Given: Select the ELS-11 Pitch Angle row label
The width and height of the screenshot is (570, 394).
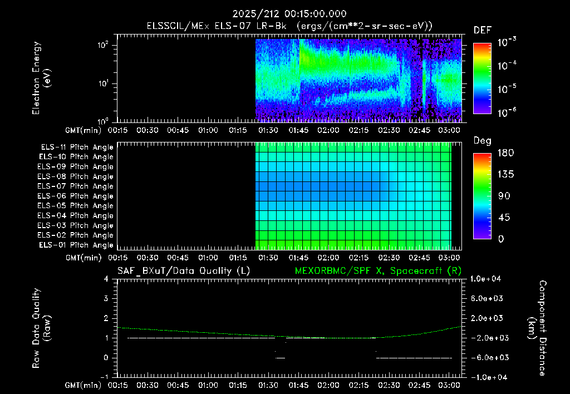Looking at the screenshot, I should pos(77,147).
